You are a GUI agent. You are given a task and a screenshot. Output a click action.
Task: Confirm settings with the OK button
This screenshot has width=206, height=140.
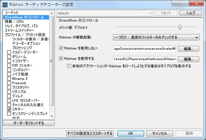pyautogui.click(x=131, y=133)
